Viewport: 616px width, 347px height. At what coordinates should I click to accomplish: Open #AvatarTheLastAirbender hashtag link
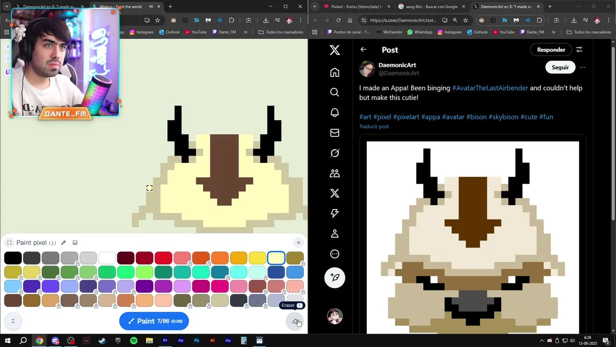pos(490,88)
